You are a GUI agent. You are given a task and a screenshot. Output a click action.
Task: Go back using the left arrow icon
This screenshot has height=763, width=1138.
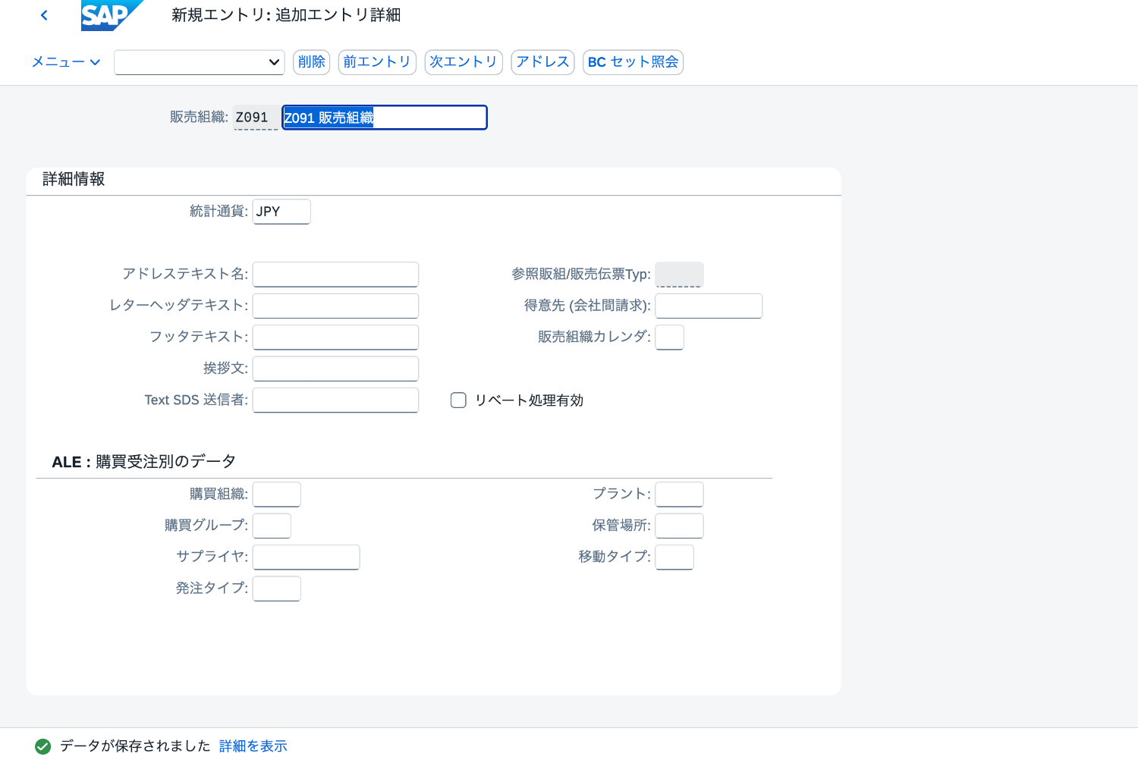click(44, 15)
